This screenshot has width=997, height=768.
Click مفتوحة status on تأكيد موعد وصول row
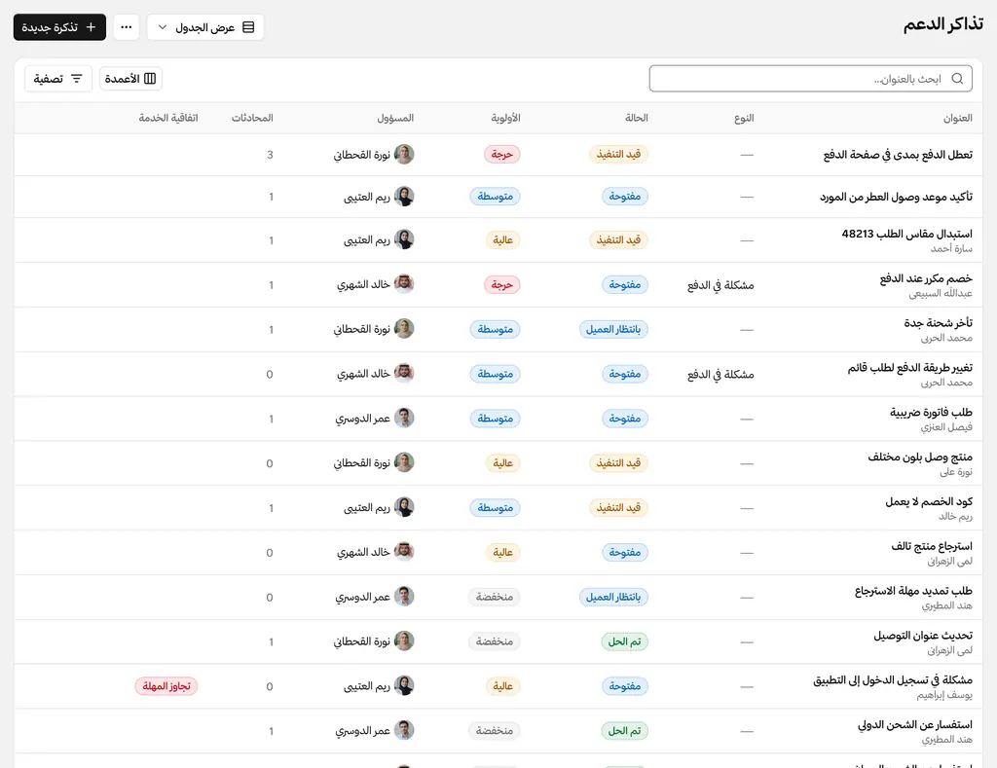pos(625,197)
